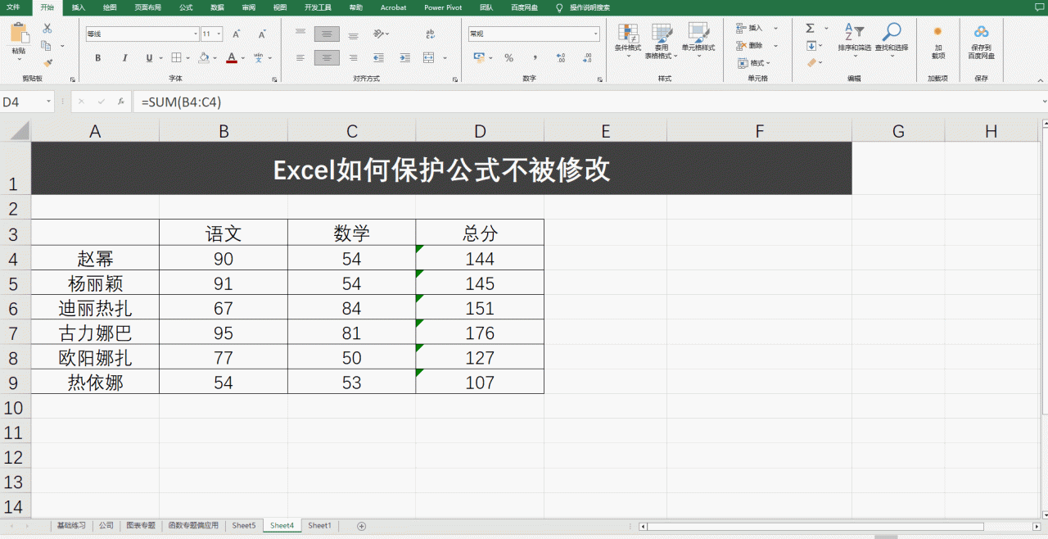This screenshot has width=1048, height=539.
Task: Apply red font color
Action: pos(232,58)
